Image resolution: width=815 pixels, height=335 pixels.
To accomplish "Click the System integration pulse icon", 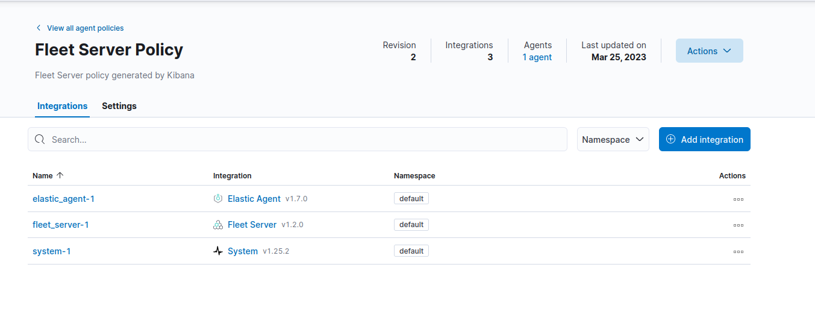I will 218,251.
